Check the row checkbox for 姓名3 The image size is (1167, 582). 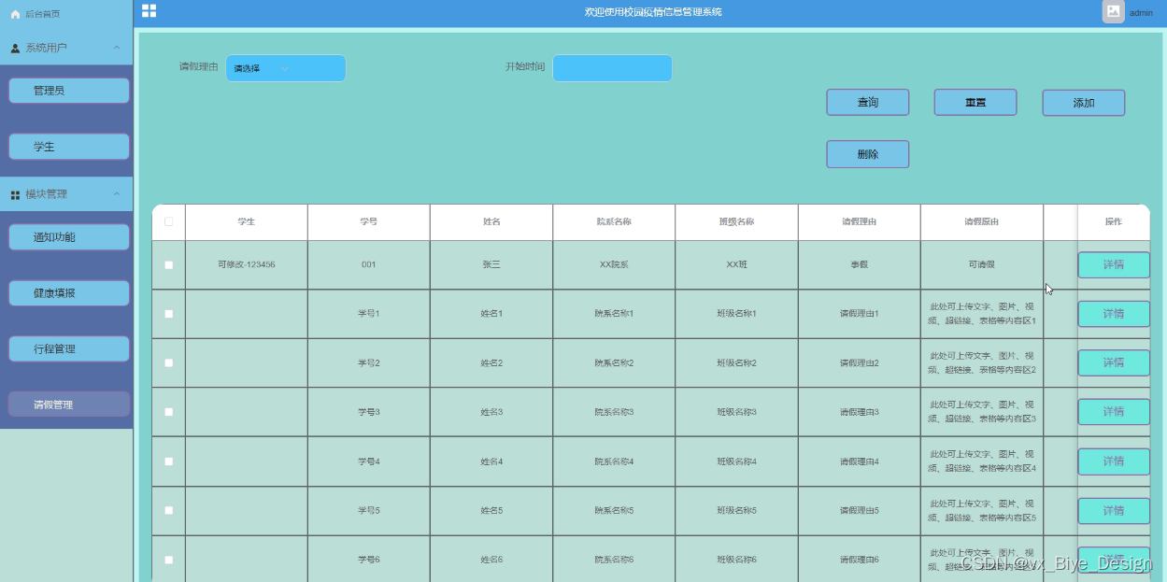pyautogui.click(x=169, y=412)
